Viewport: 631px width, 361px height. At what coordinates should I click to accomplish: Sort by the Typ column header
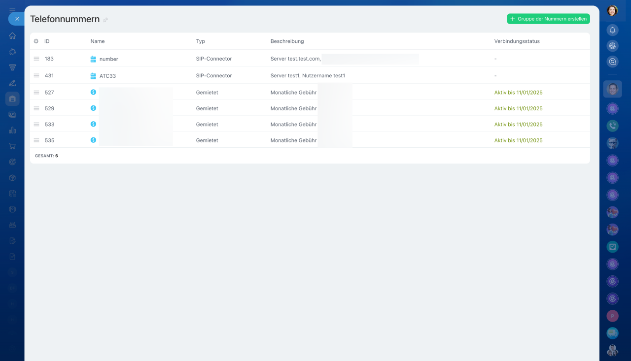[200, 41]
